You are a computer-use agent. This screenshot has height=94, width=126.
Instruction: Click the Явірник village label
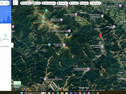[x=98, y=56]
